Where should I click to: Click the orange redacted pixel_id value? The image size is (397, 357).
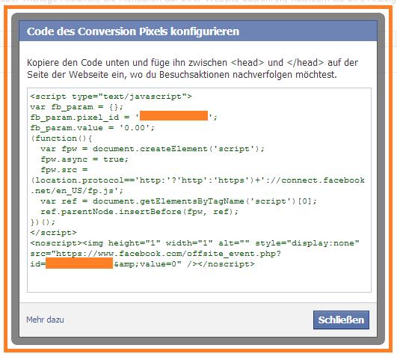(173, 115)
